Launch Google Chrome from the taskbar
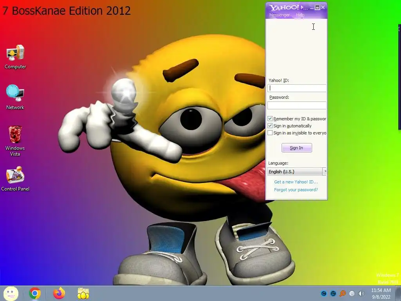This screenshot has height=301, width=401. pyautogui.click(x=35, y=293)
